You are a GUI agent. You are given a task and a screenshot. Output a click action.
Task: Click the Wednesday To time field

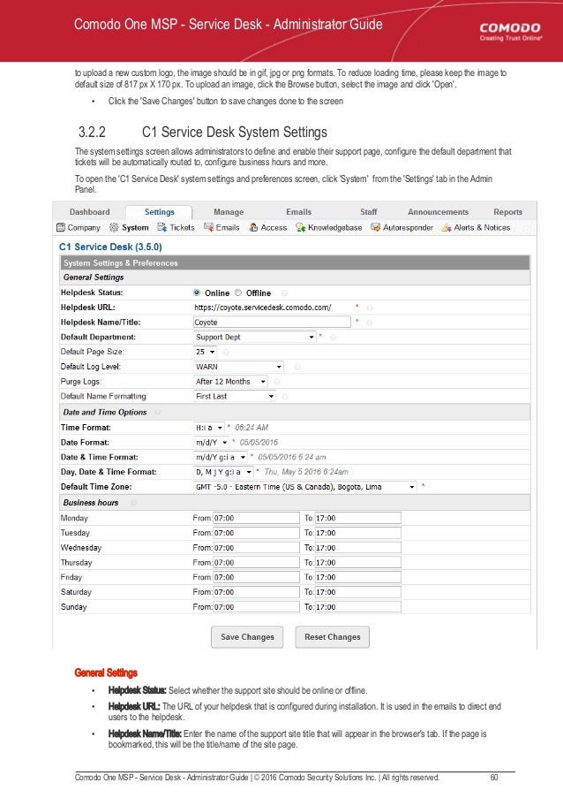tap(357, 548)
